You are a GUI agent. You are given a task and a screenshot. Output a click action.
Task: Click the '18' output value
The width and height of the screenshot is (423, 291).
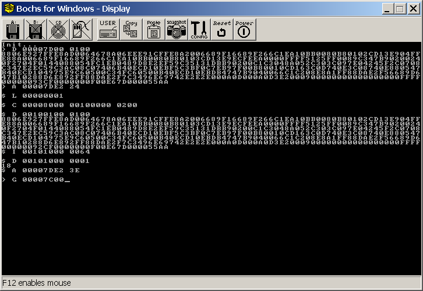[x=6, y=165]
